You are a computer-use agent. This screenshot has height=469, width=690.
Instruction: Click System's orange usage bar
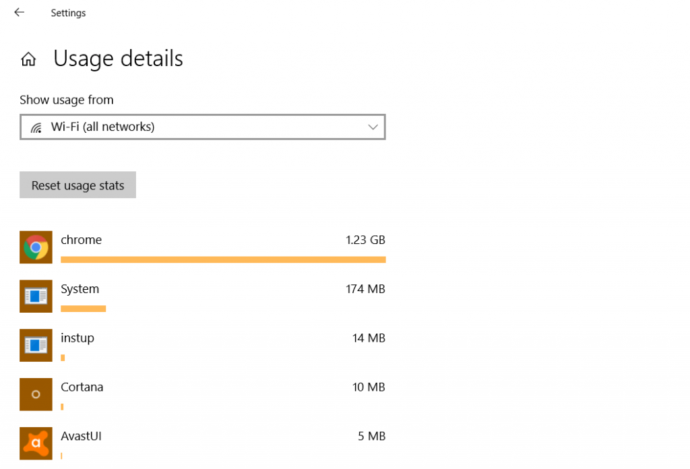(x=83, y=309)
